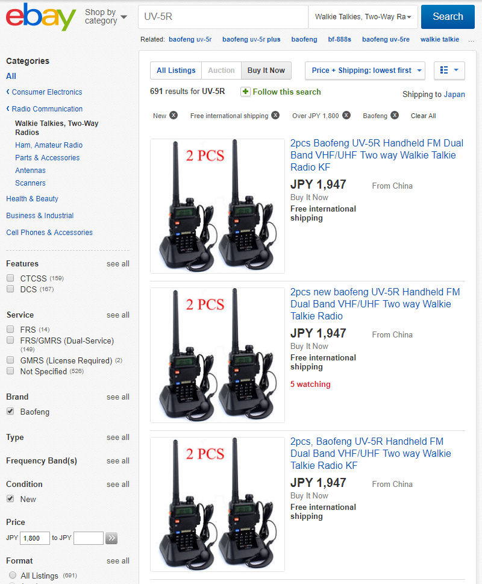This screenshot has height=584, width=482.
Task: Open the Shop by category dropdown
Action: (x=105, y=17)
